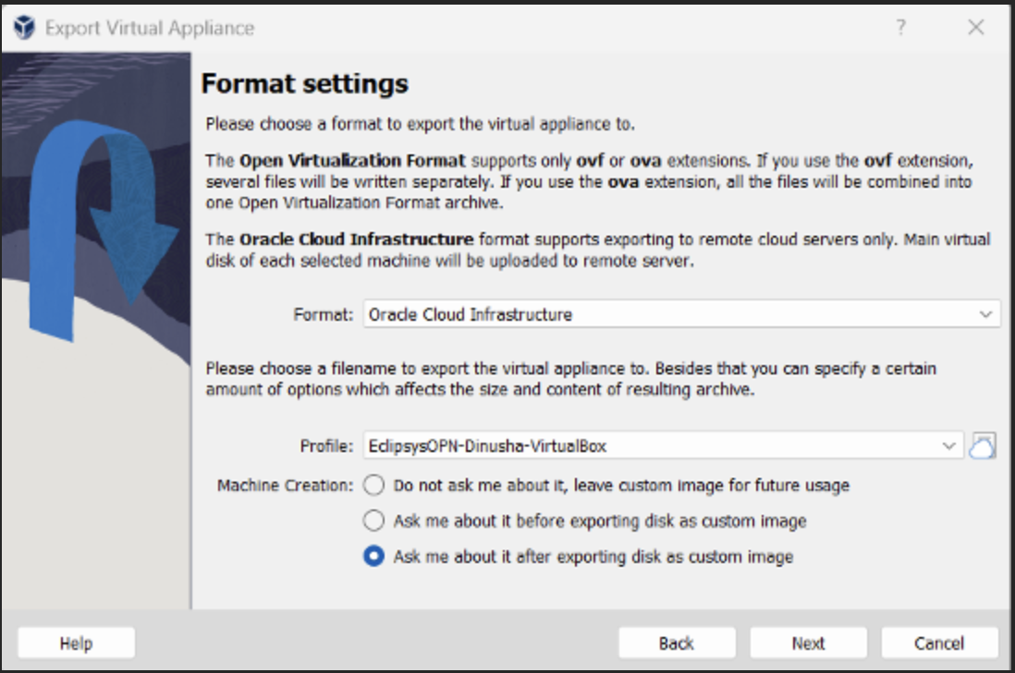Click the blue arrow wizard illustration
Image resolution: width=1015 pixels, height=673 pixels.
[96, 331]
